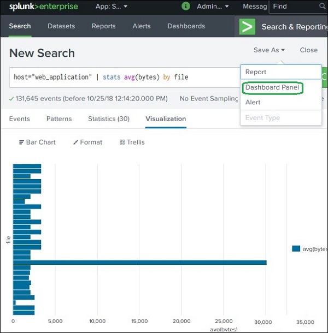
Task: Click the Close link
Action: point(308,50)
